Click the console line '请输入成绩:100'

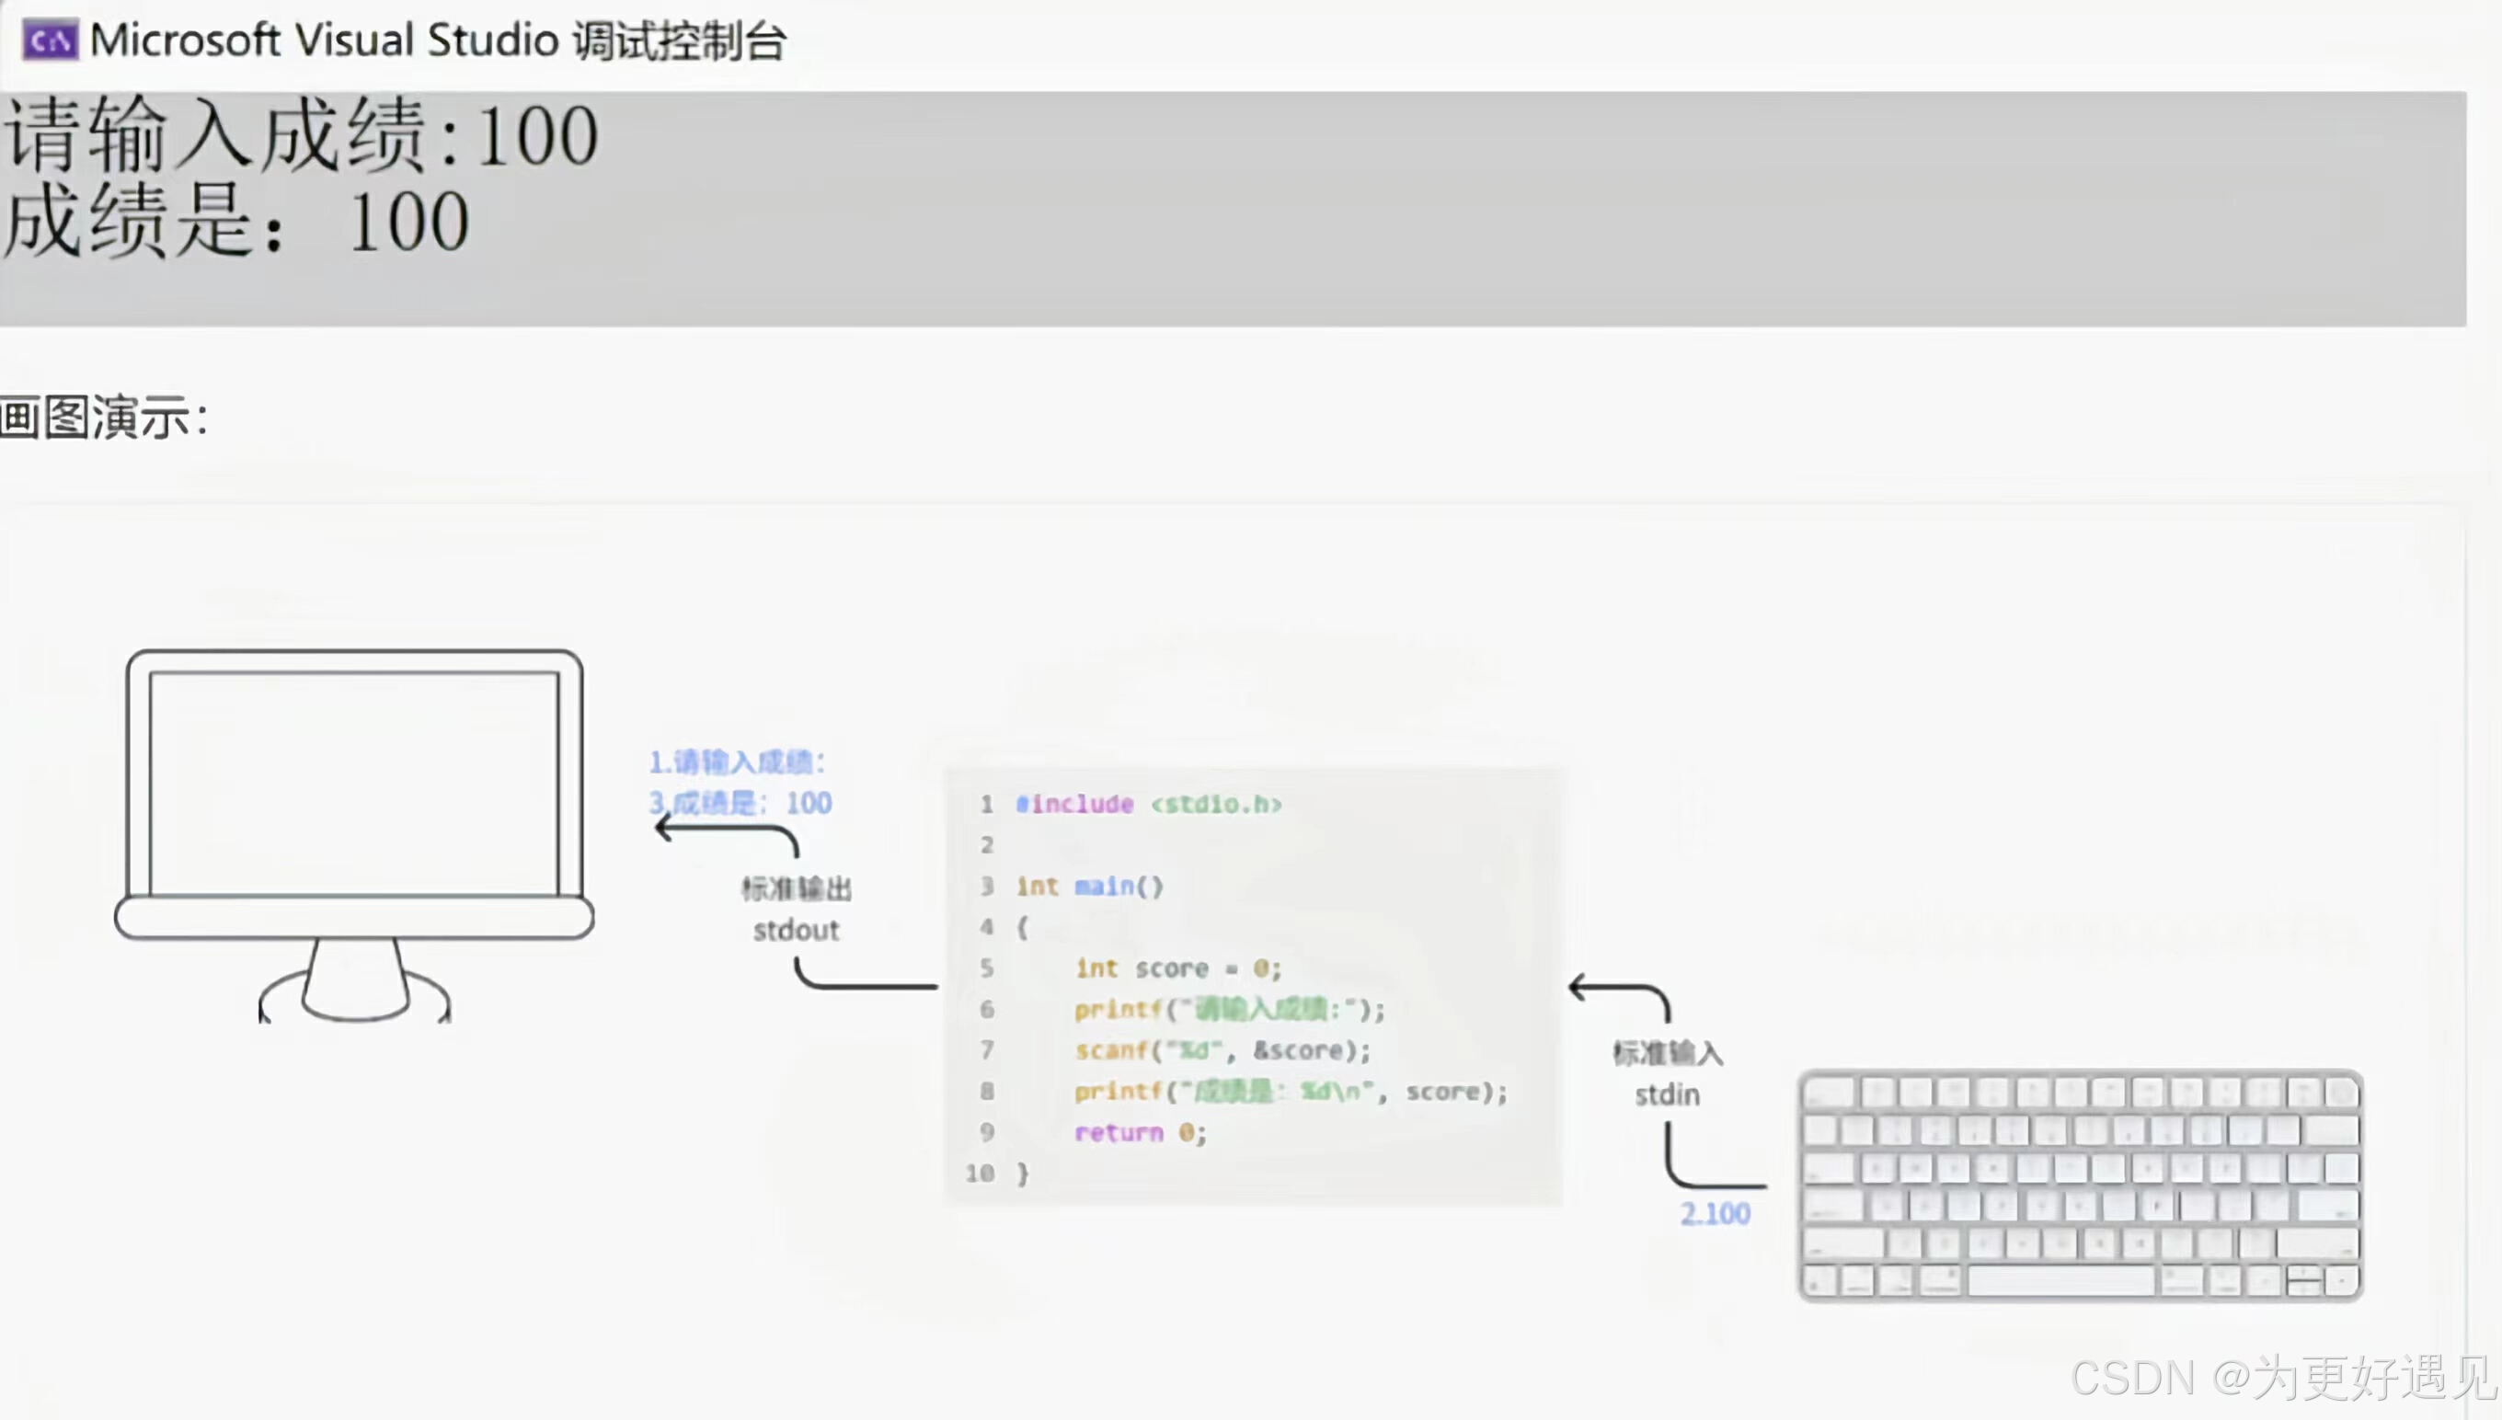pyautogui.click(x=301, y=136)
